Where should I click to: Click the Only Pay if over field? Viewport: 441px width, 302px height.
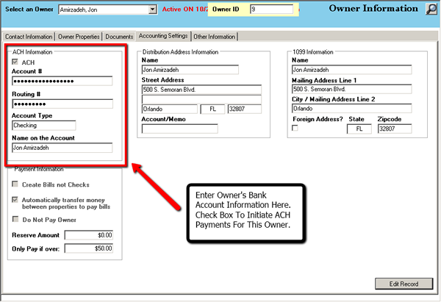[89, 248]
